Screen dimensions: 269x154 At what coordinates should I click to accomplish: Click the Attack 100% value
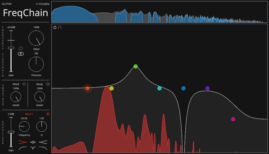pos(16,88)
